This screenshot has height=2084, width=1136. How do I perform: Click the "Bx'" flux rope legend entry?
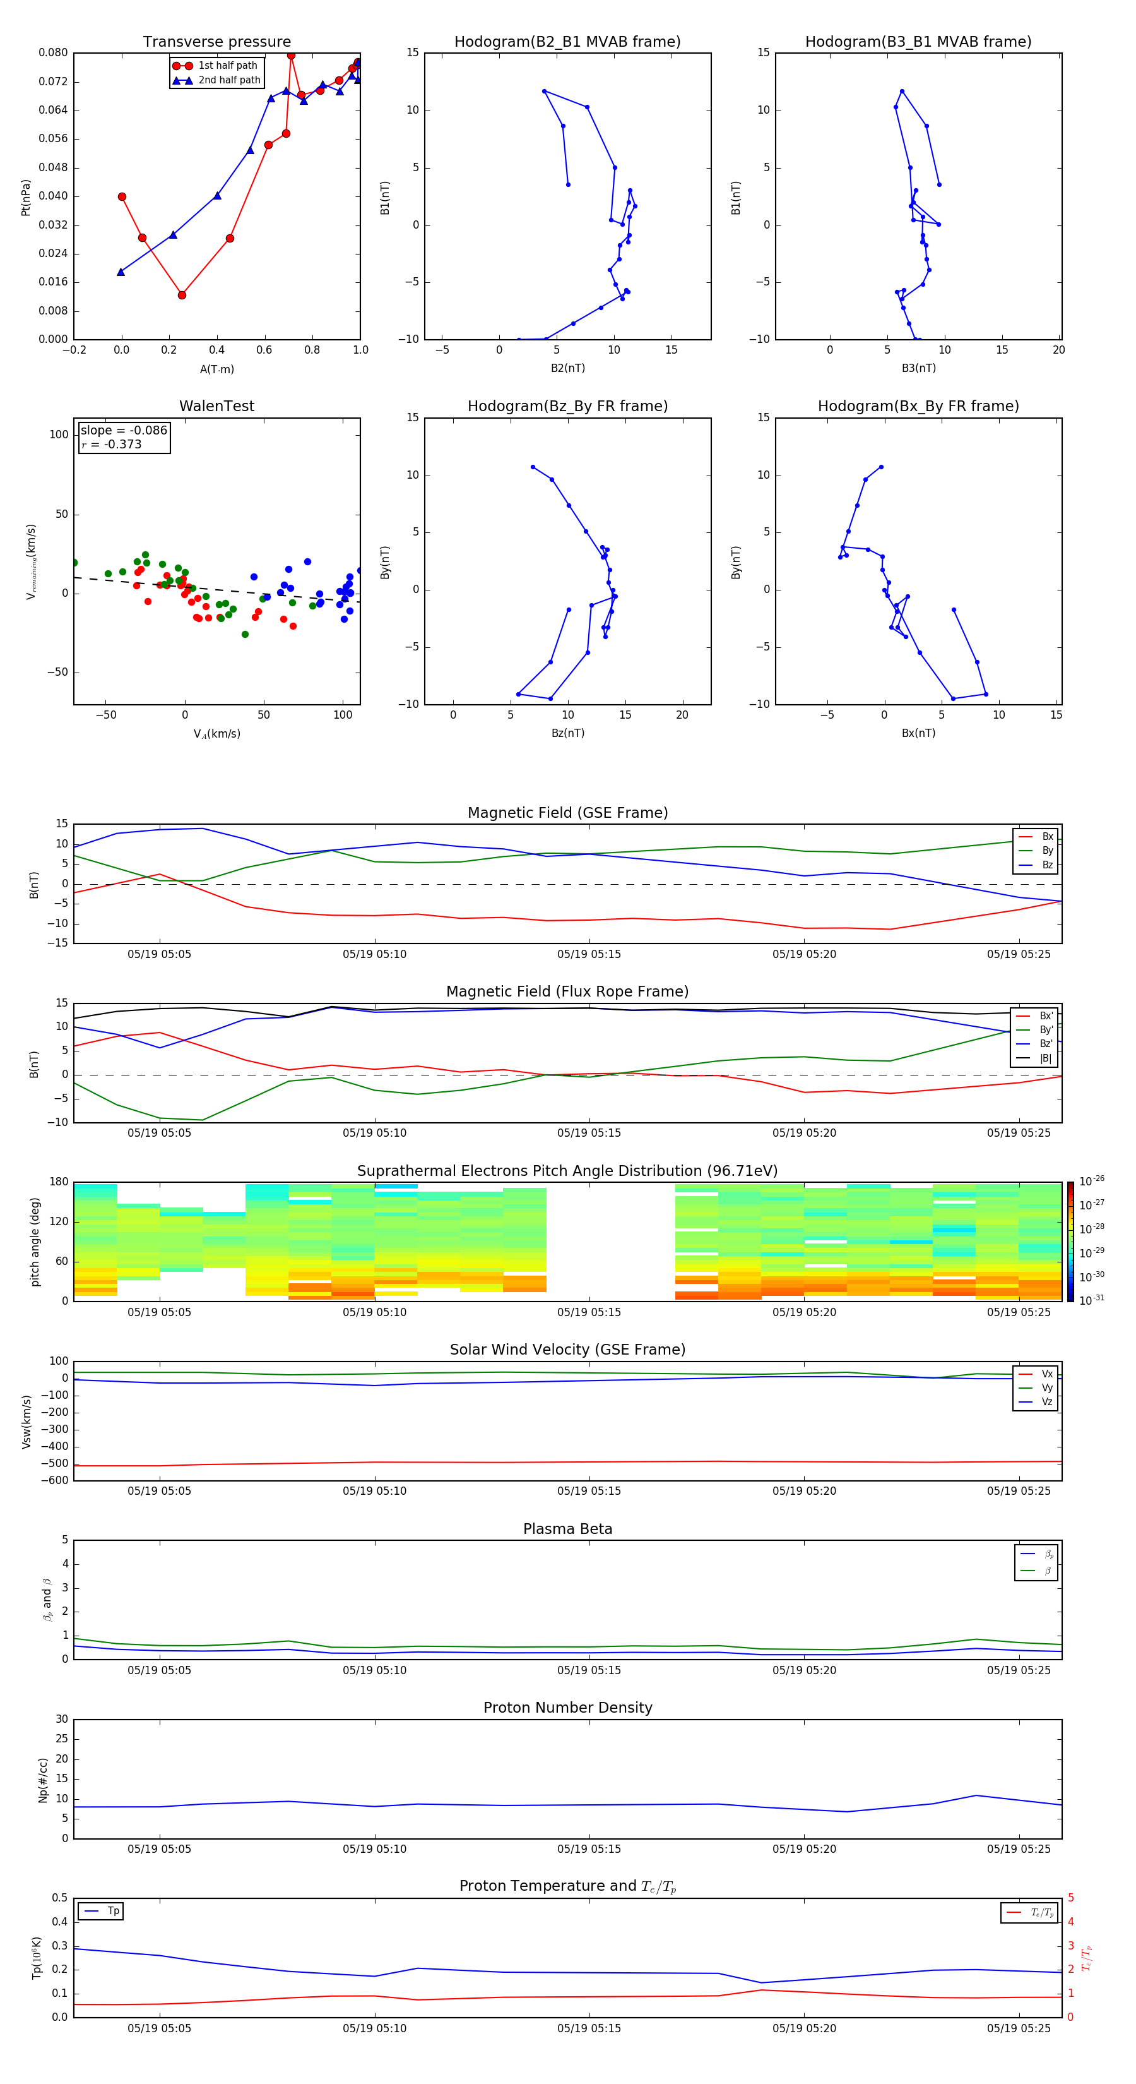pos(1036,1016)
